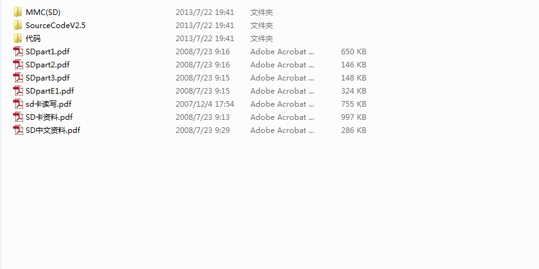Select the PDF icon of SD卡资料.pdf
539x269 pixels.
click(18, 117)
